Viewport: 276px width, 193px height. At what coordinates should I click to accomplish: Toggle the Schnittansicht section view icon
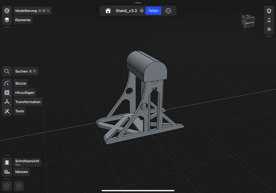[x=7, y=162]
